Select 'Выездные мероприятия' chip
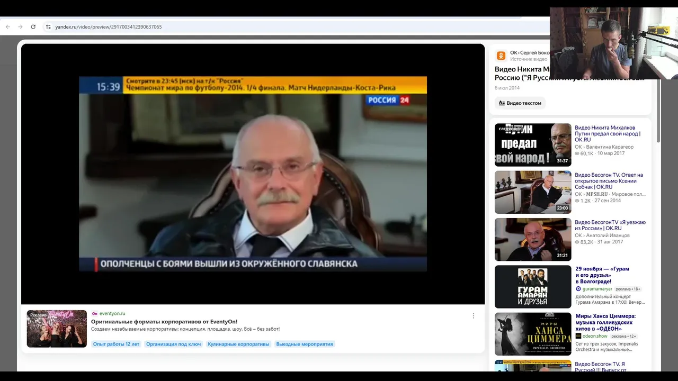Screen dimensions: 678x381 [305, 344]
